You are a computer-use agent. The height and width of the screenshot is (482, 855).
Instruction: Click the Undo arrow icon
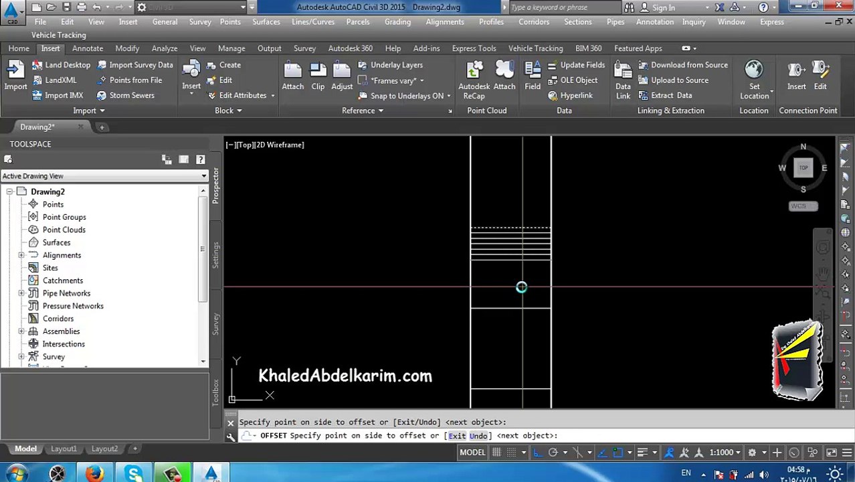coord(96,7)
